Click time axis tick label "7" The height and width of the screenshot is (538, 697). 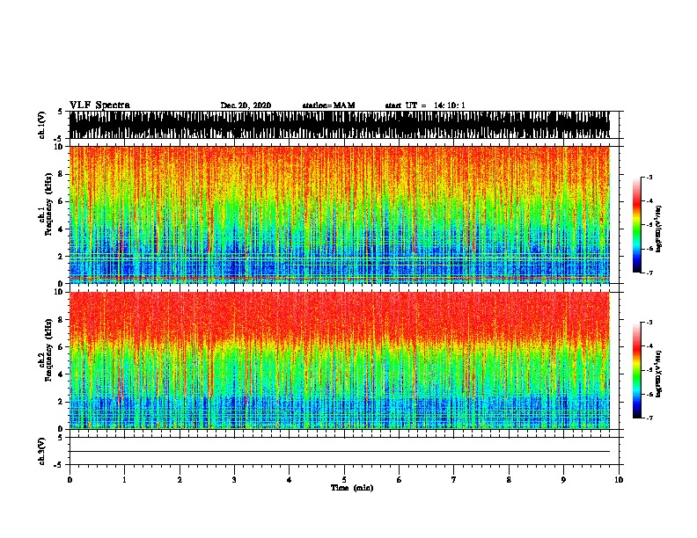[454, 480]
